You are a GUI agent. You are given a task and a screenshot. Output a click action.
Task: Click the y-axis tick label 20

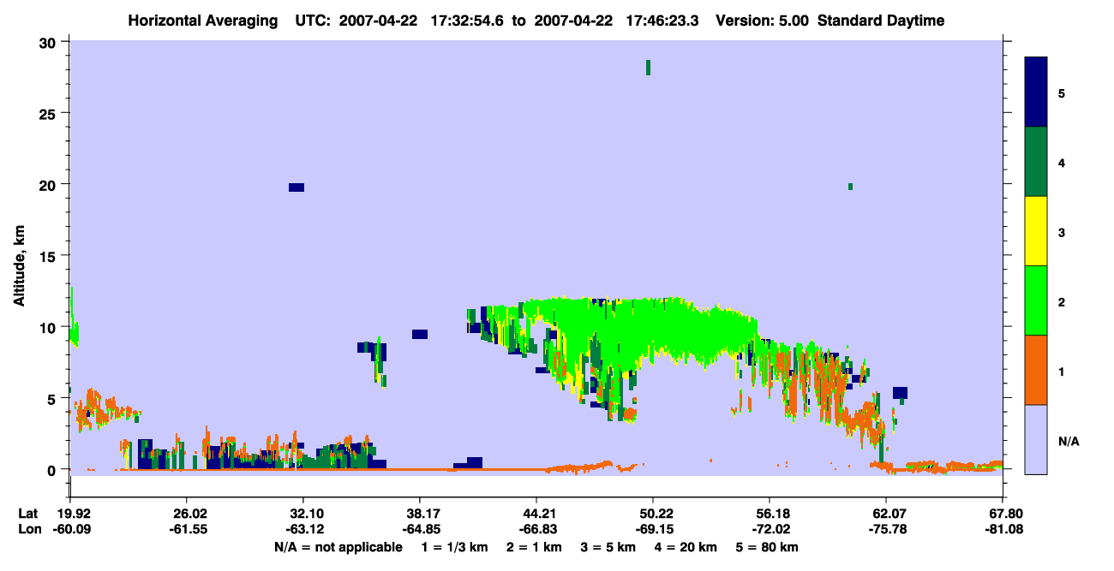tap(50, 184)
